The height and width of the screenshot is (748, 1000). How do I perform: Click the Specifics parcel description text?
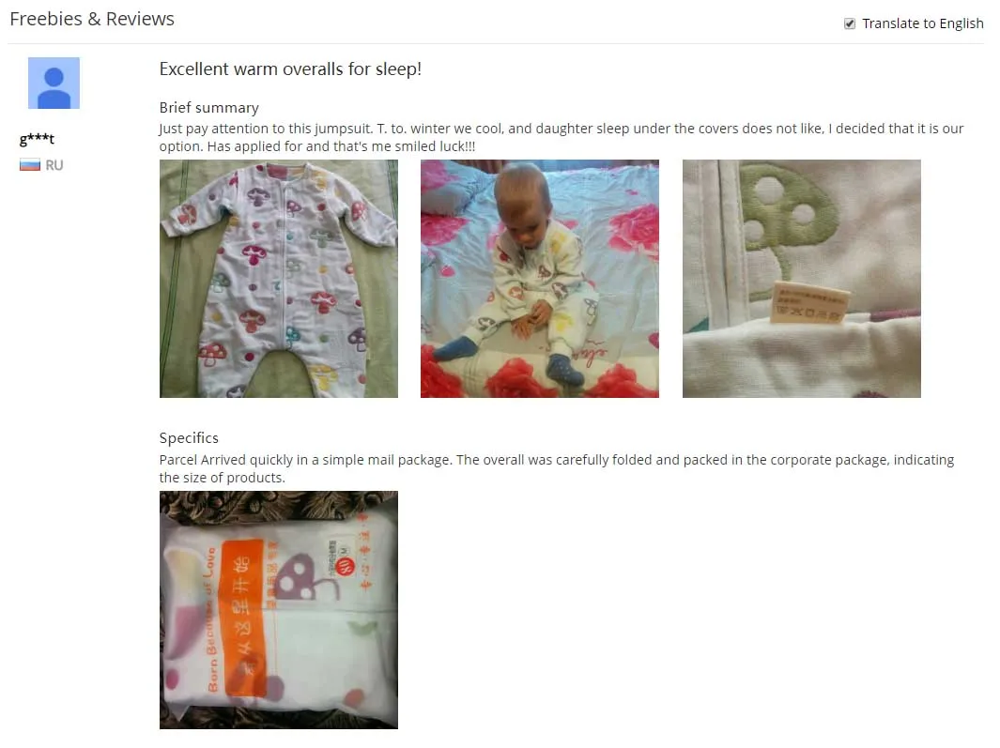pyautogui.click(x=557, y=468)
